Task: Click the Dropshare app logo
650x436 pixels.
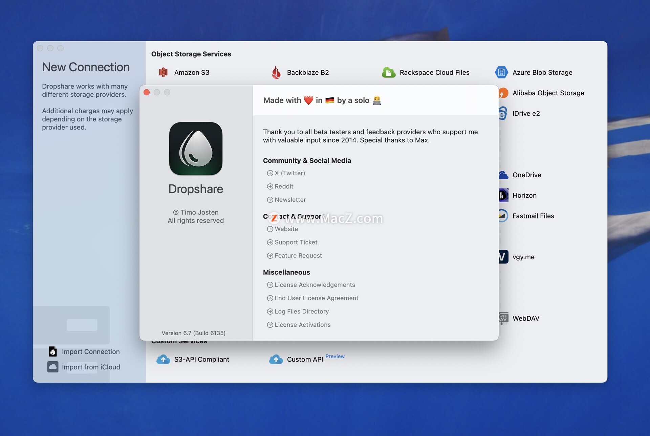Action: [196, 148]
